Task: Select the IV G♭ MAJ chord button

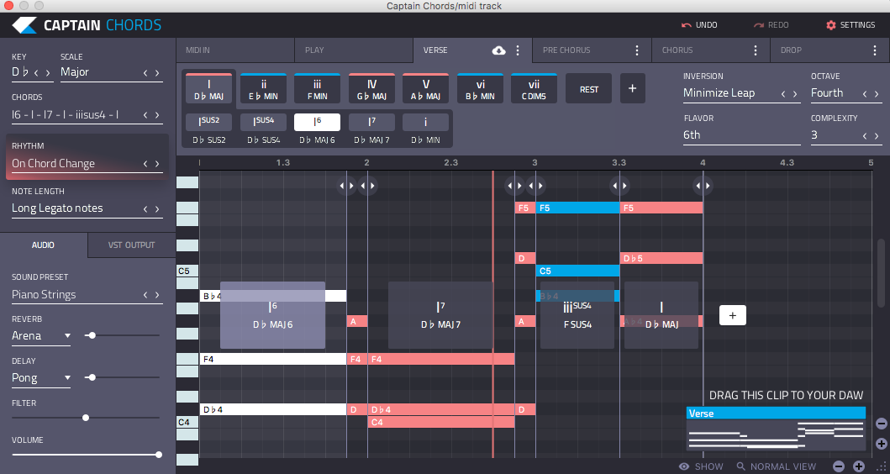Action: tap(371, 88)
